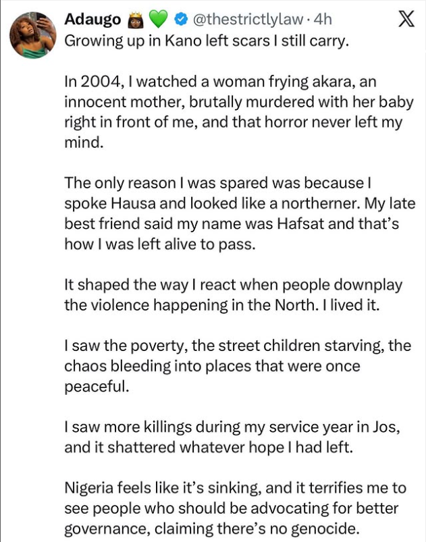
Task: Click the crowned woman emoji beside Adaugo
Action: click(134, 20)
